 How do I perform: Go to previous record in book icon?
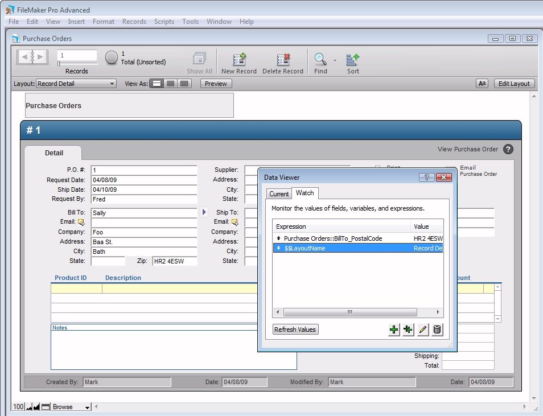[x=24, y=56]
